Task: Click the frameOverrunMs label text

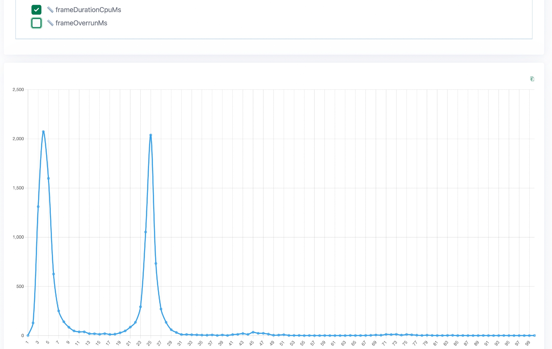Action: tap(81, 23)
